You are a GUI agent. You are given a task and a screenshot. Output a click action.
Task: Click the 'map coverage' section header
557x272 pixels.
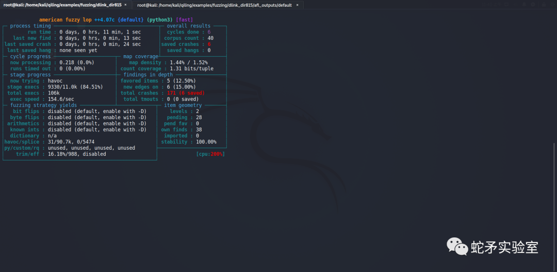click(x=141, y=57)
